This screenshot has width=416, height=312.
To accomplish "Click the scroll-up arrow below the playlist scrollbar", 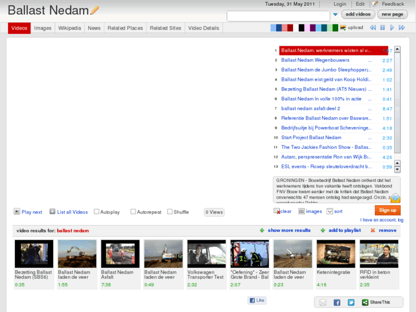I will [x=397, y=163].
